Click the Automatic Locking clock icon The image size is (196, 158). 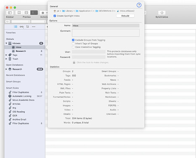point(10,96)
